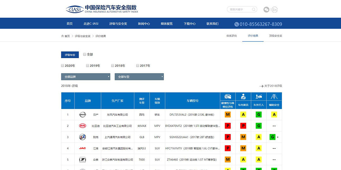Enable the 2020年 checkbox

point(63,66)
